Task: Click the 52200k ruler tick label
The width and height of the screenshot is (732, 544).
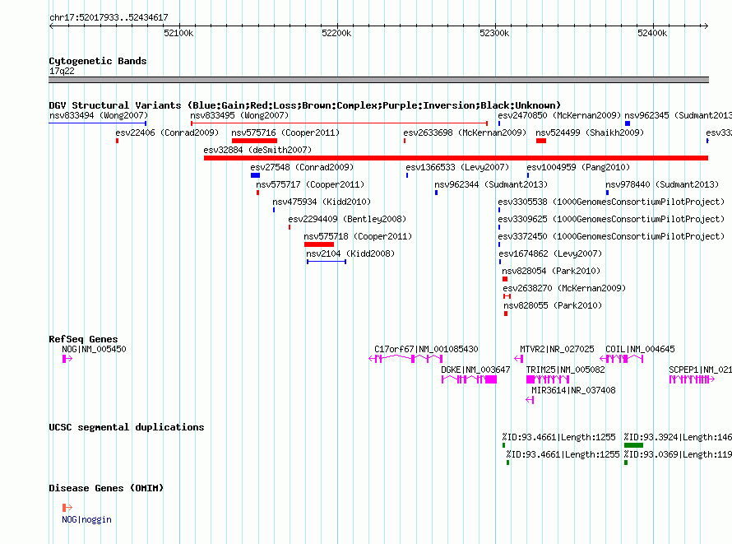Action: (x=336, y=33)
